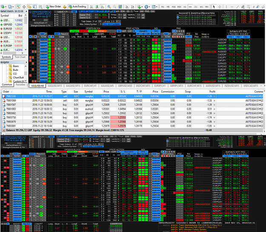The image size is (266, 232).
Task: Open the GBPUSD,M30 chart tab
Action: [125, 86]
